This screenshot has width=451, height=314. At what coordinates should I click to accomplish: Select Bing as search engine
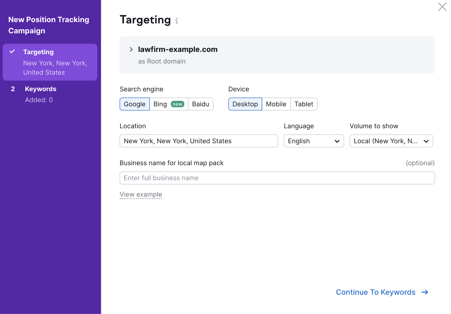[169, 104]
